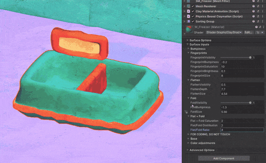Click presets icon on SM_Freezer Mesh Filter

tap(258, 2)
